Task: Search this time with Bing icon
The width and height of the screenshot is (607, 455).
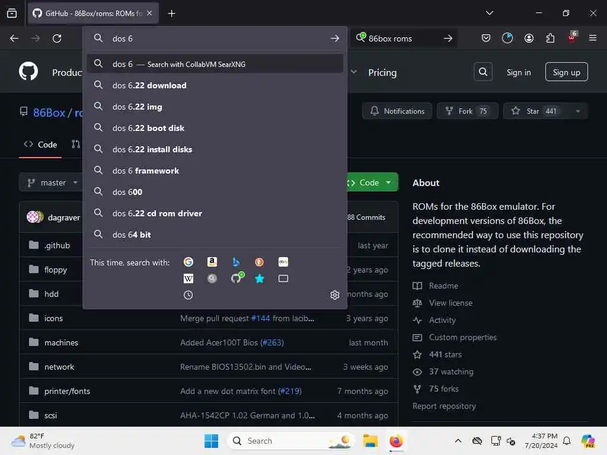Action: (x=236, y=262)
